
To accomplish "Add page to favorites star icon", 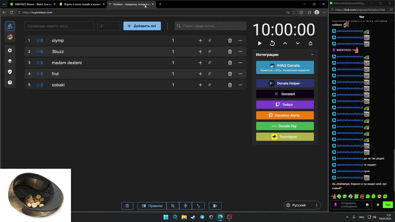I will tap(293, 12).
